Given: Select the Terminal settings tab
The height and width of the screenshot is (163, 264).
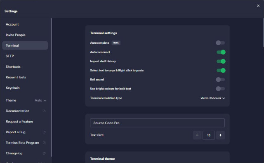Looking at the screenshot, I should point(25,45).
